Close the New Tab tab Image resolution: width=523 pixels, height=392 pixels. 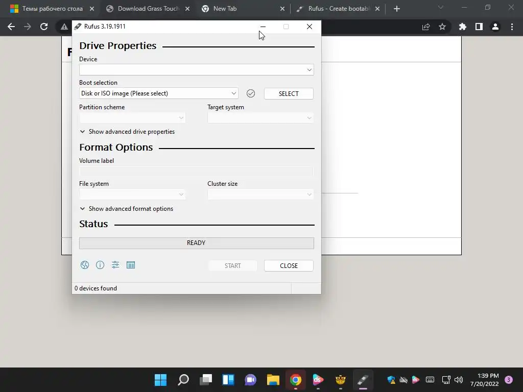pos(282,9)
